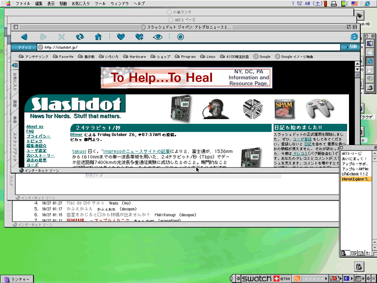Click the Refresh arrows toolbar icon
Screen dimensions: 377x283
80,37
